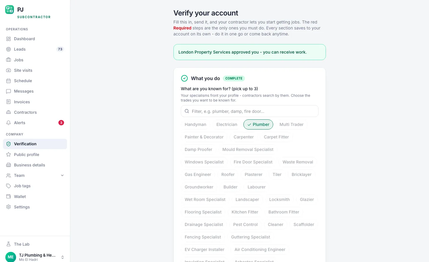
Task: Expand the Team submenu chevron
Action: [62, 175]
